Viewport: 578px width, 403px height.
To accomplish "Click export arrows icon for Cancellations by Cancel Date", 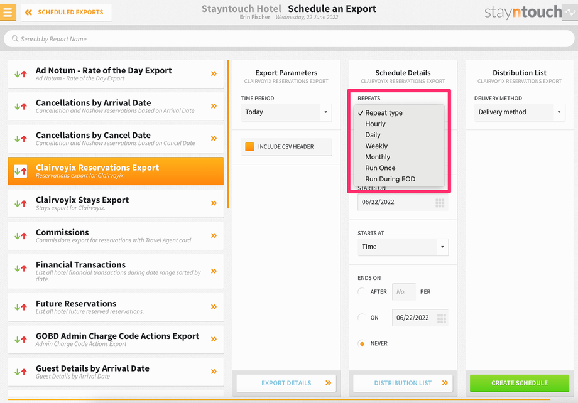I will pyautogui.click(x=21, y=139).
